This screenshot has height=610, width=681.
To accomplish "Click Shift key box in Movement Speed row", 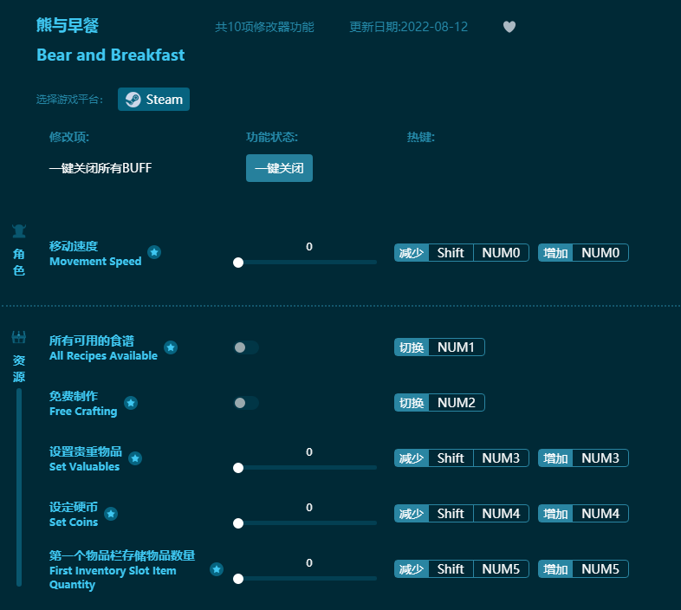I will (x=451, y=252).
